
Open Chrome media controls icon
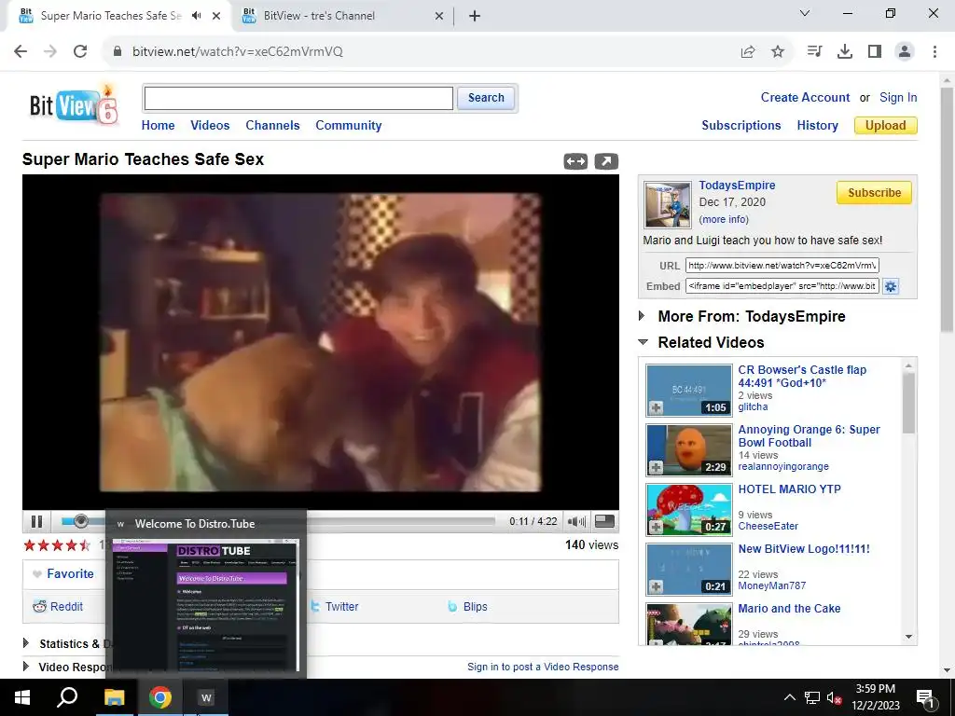814,51
